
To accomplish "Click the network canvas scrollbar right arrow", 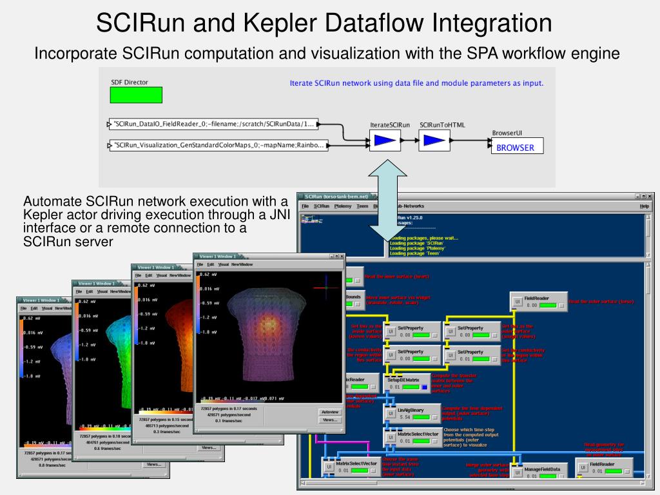I will tap(643, 483).
